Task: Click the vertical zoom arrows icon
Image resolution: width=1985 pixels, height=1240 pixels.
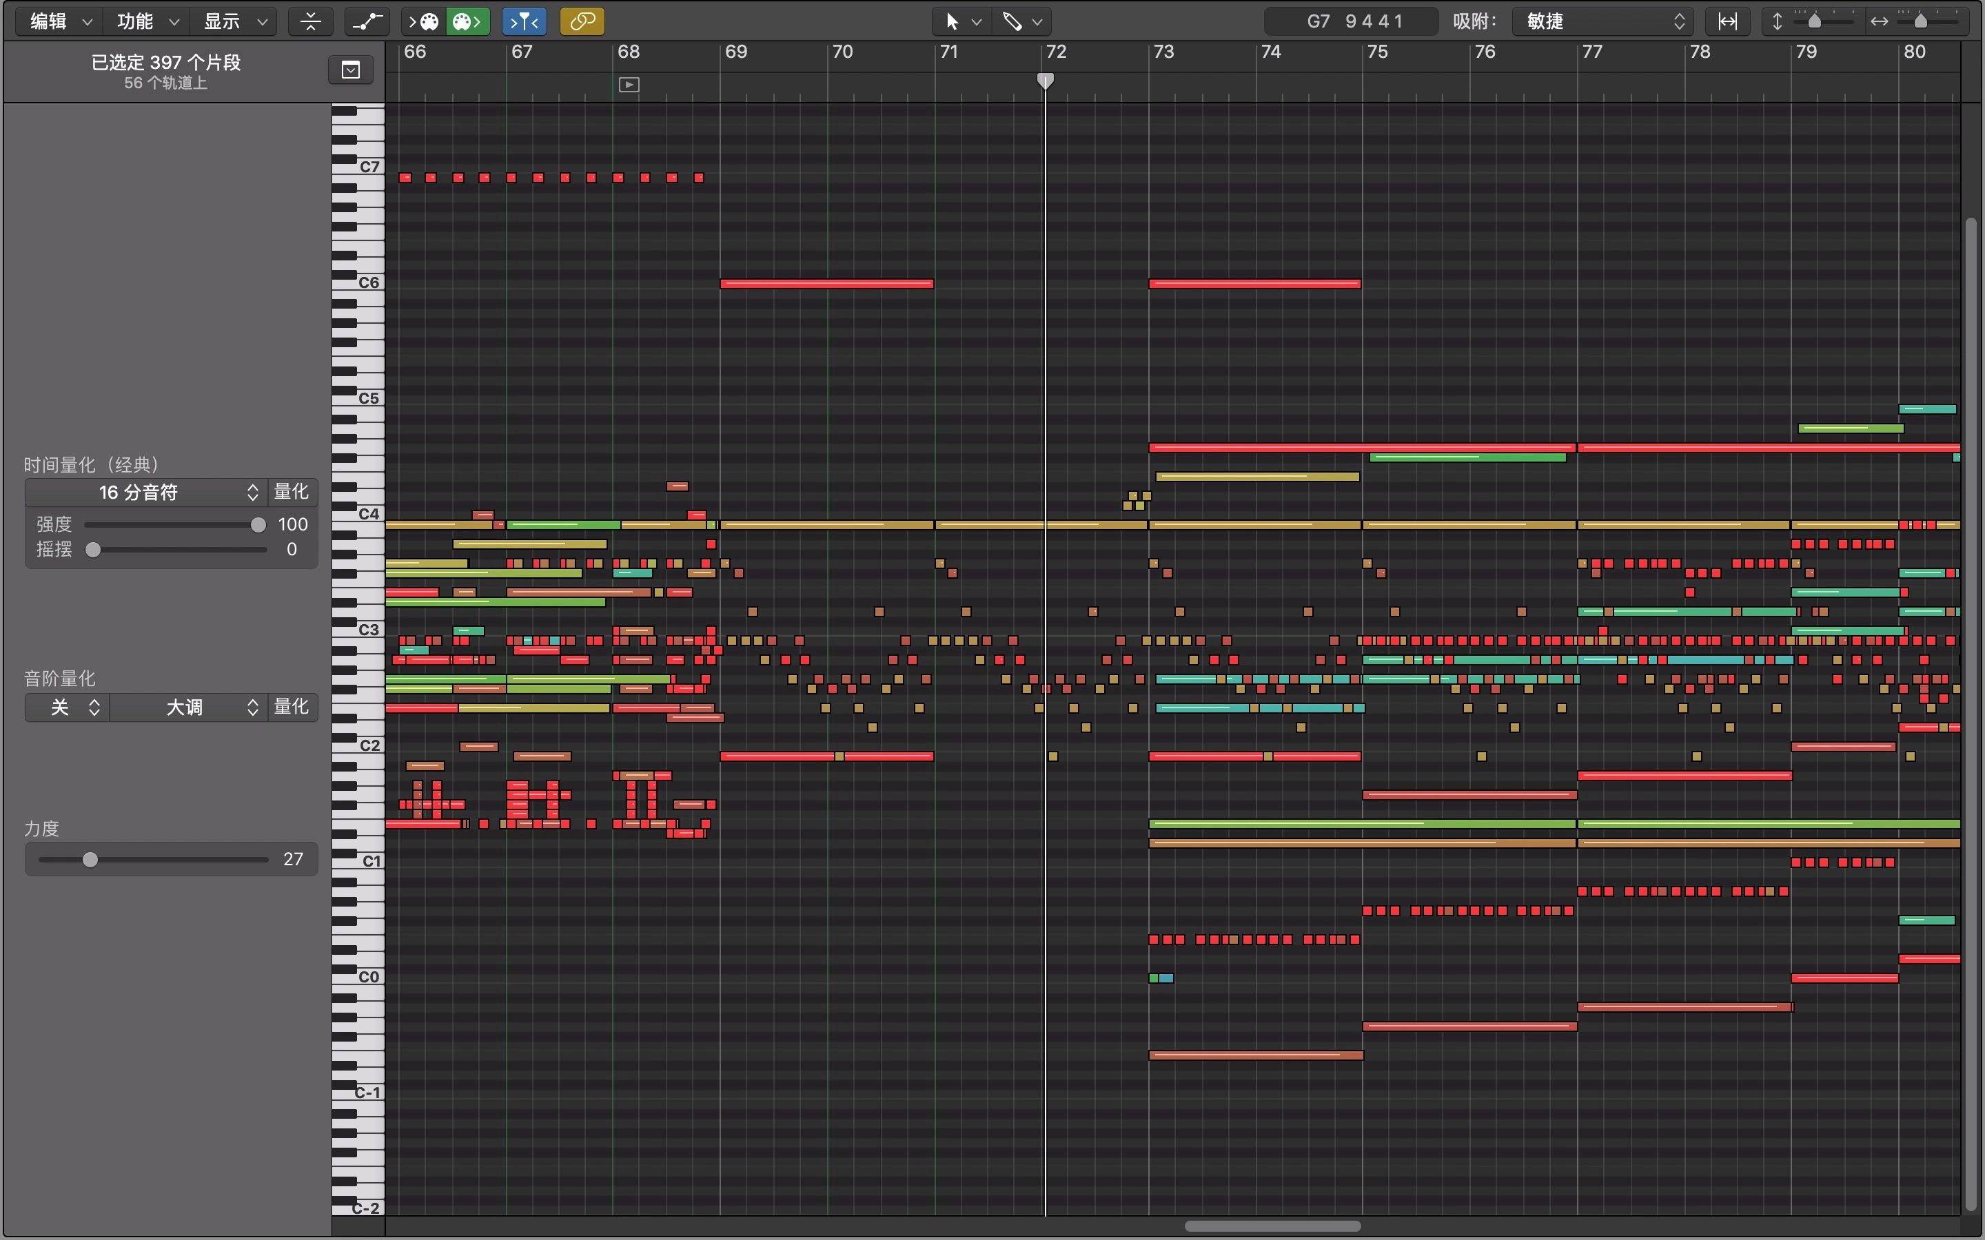Action: point(1778,21)
